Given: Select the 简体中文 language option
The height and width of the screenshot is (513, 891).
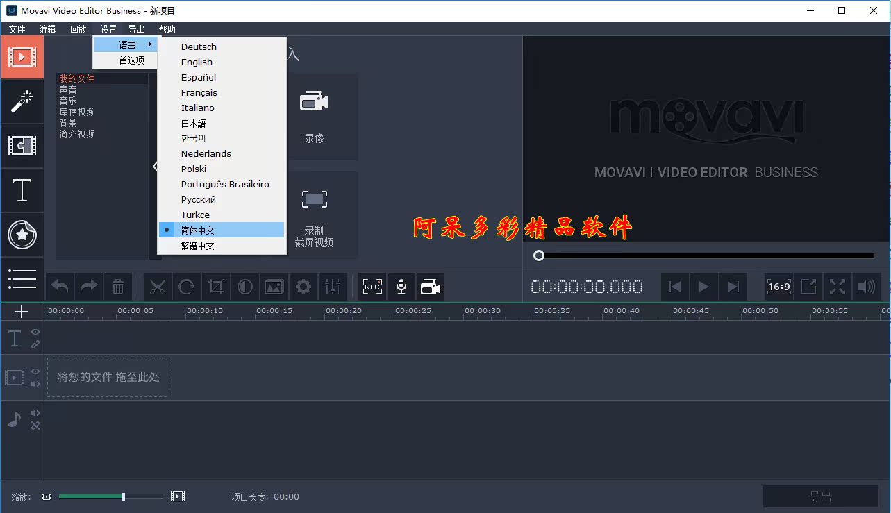Looking at the screenshot, I should coord(222,230).
